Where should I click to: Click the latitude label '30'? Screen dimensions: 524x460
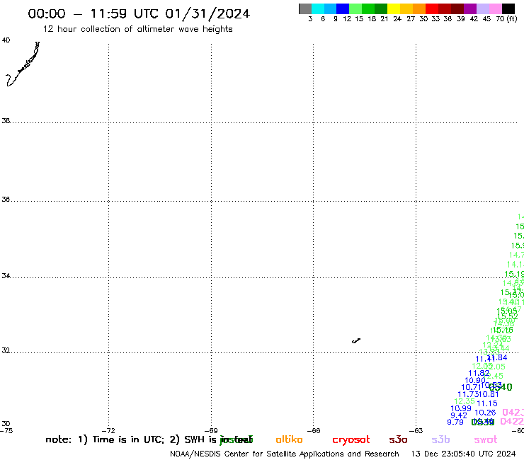tap(6, 424)
